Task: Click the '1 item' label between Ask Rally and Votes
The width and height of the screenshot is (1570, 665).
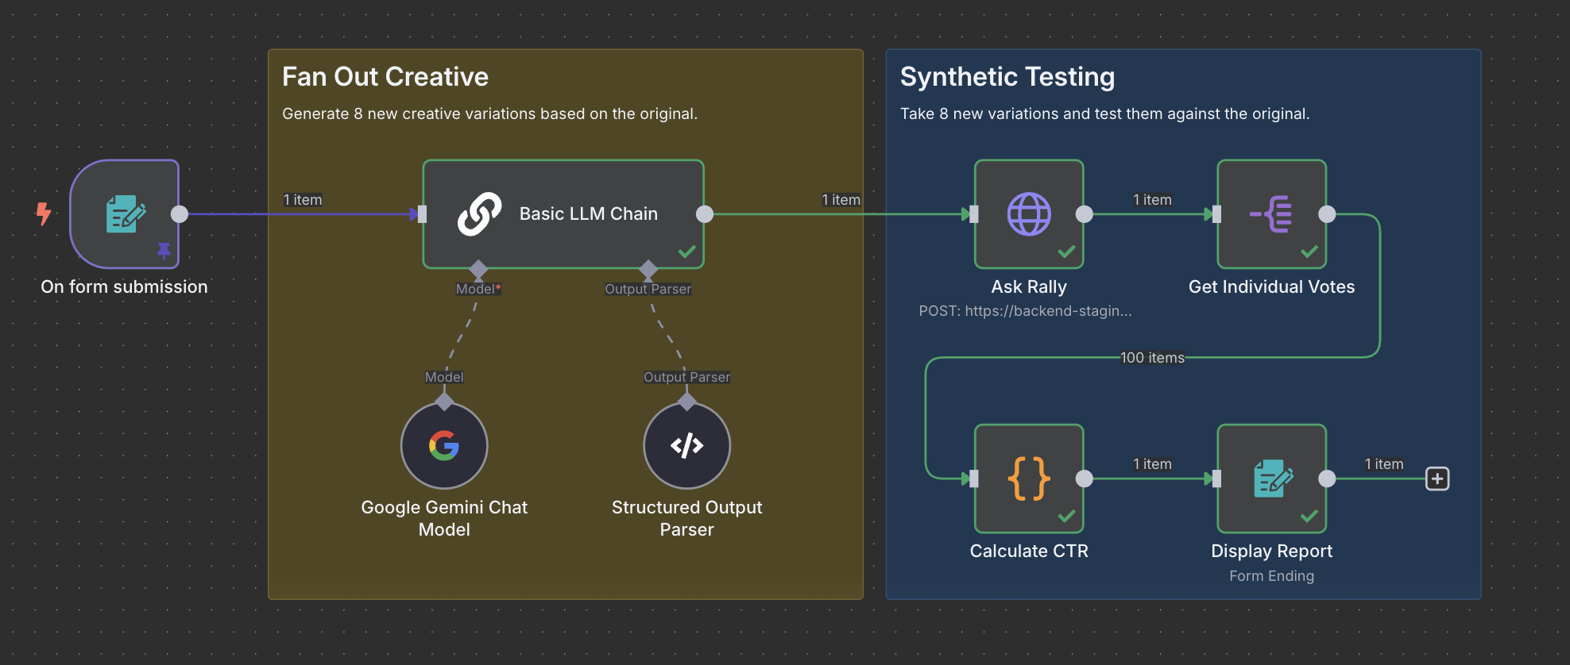Action: (x=1152, y=200)
